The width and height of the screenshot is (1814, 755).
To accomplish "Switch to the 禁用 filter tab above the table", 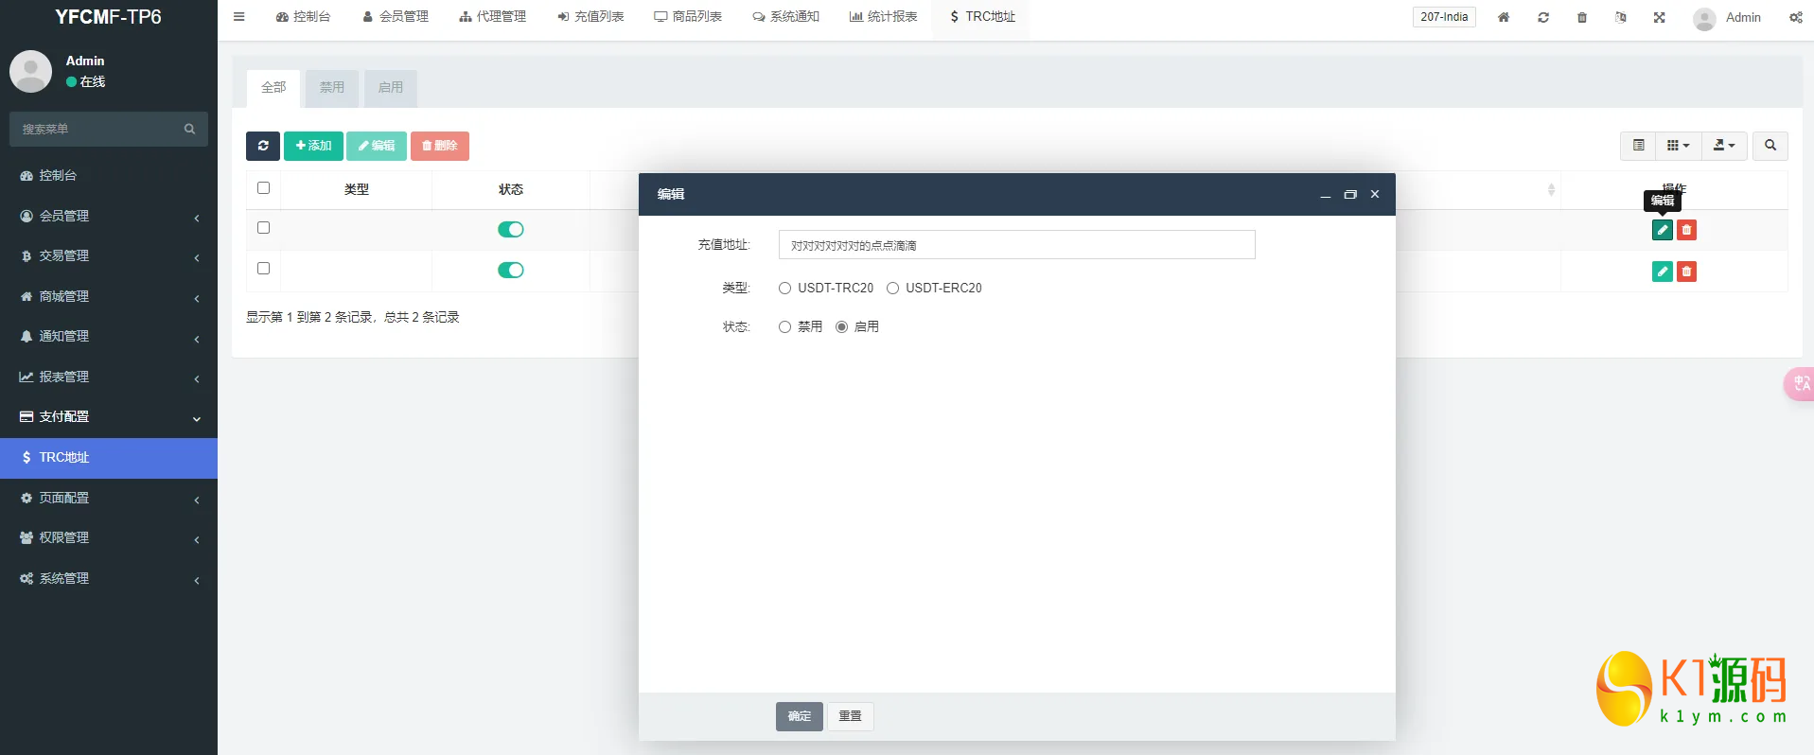I will (x=332, y=88).
